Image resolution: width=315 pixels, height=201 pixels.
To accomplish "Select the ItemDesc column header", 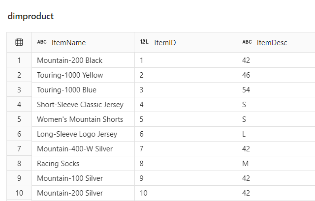I will (x=276, y=42).
